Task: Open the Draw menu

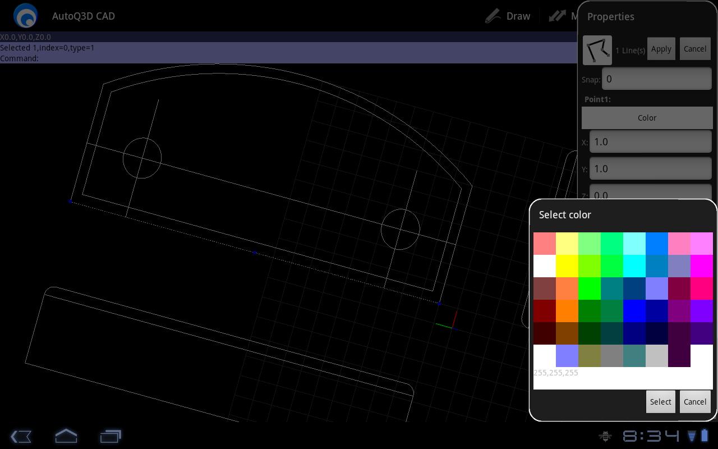Action: (508, 16)
